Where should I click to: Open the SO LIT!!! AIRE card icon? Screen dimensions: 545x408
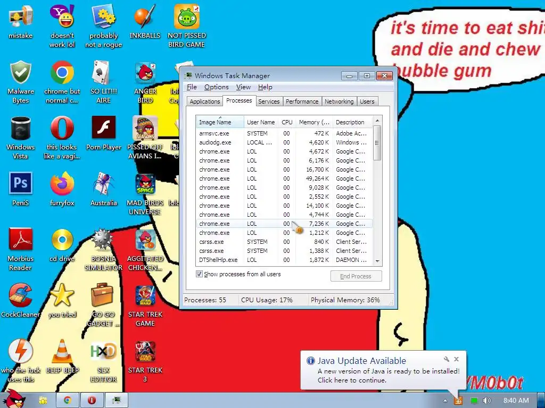click(104, 81)
